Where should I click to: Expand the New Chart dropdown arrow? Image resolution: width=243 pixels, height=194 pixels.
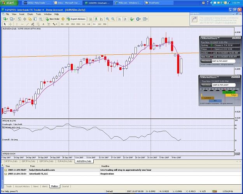tap(7, 19)
